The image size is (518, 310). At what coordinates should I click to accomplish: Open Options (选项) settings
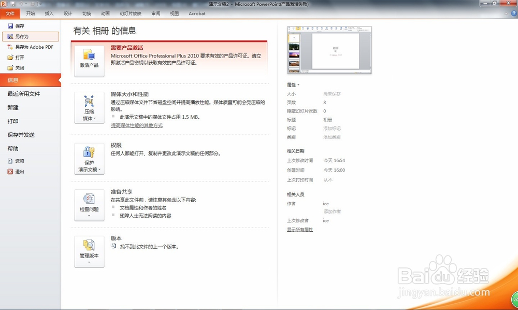[x=16, y=161]
